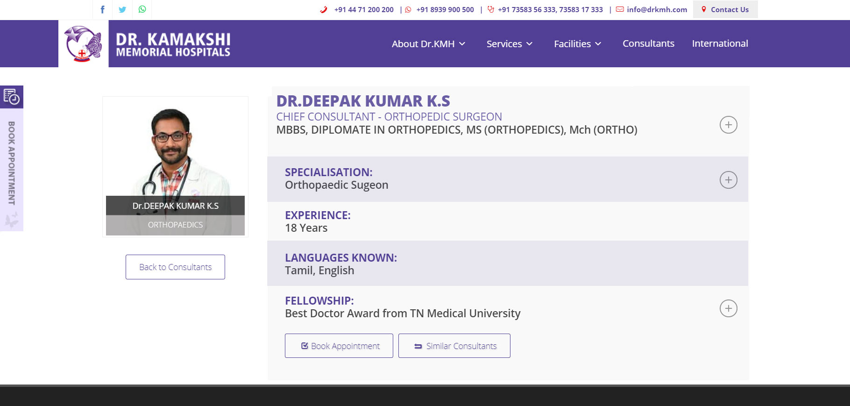
Task: Open the Facilities dropdown menu
Action: (x=577, y=44)
